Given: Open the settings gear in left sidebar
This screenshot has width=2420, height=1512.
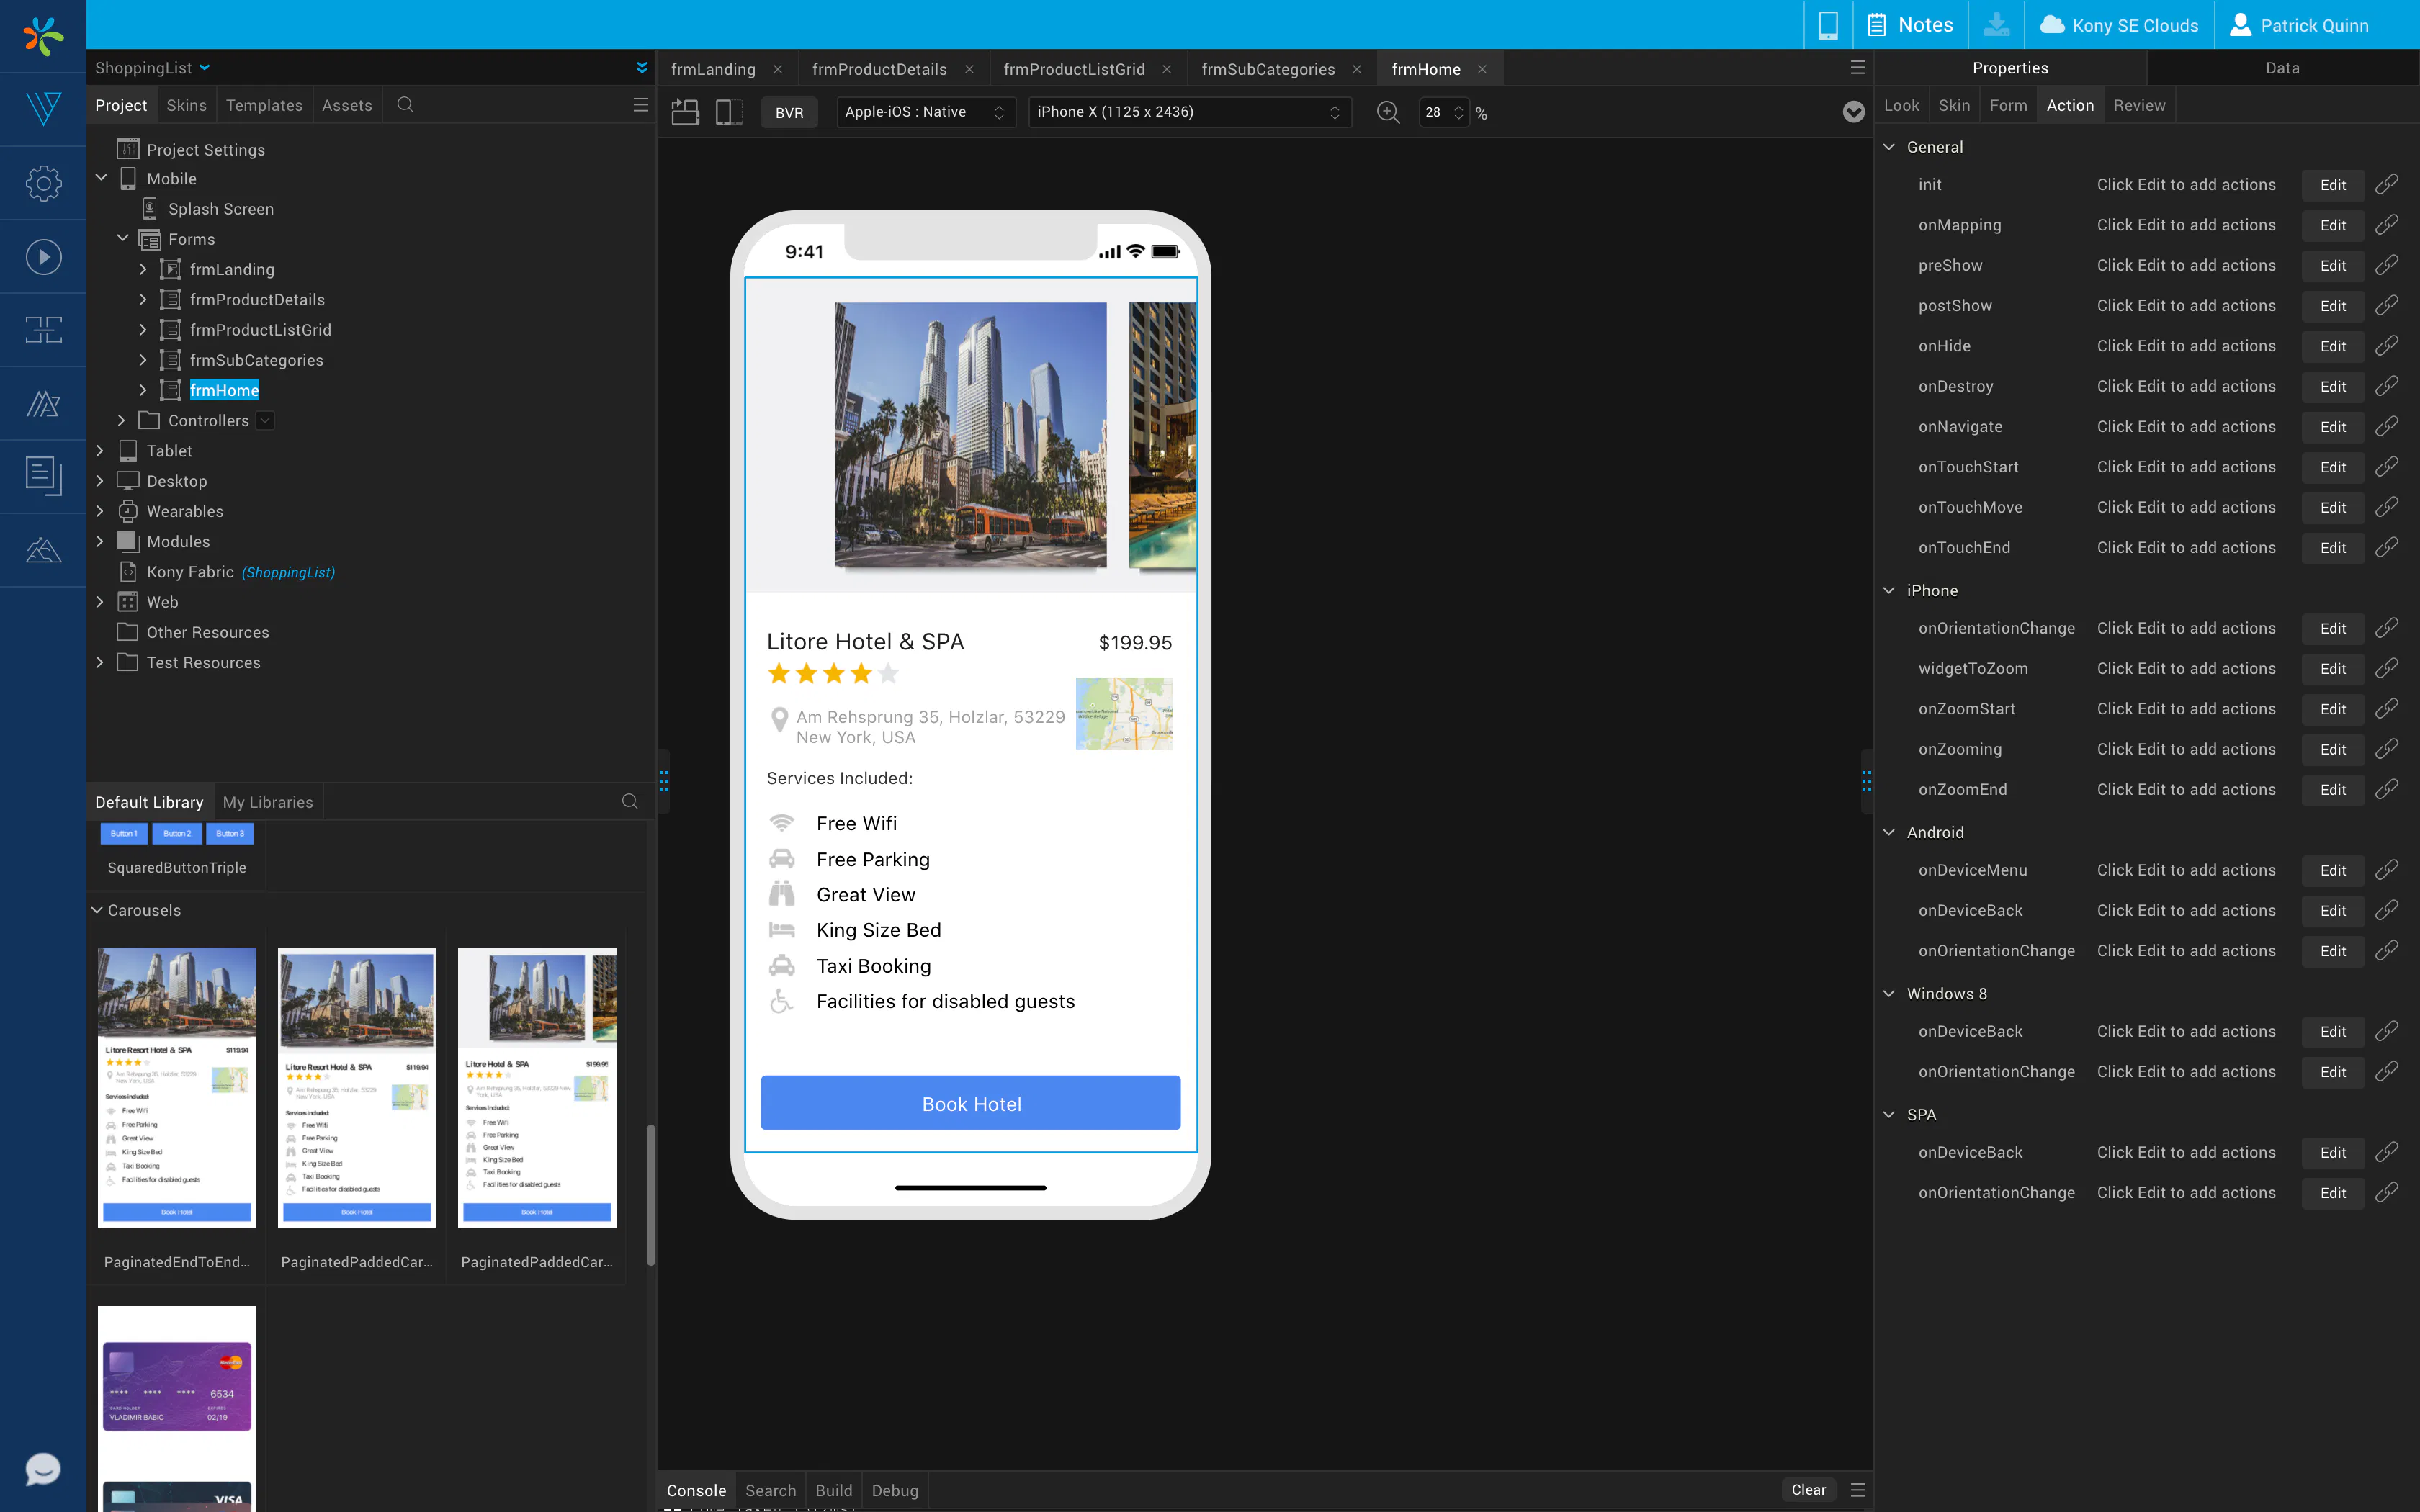Looking at the screenshot, I should (43, 183).
